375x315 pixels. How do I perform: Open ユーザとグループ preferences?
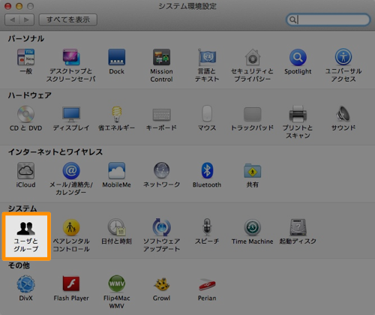[x=26, y=236]
